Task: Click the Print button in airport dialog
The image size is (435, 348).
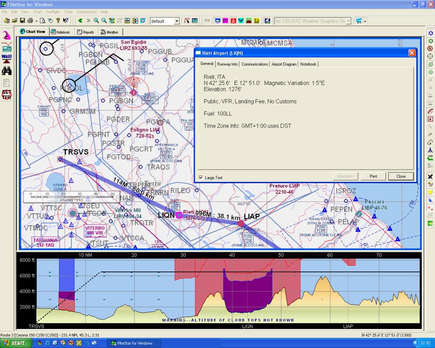Action: [373, 176]
